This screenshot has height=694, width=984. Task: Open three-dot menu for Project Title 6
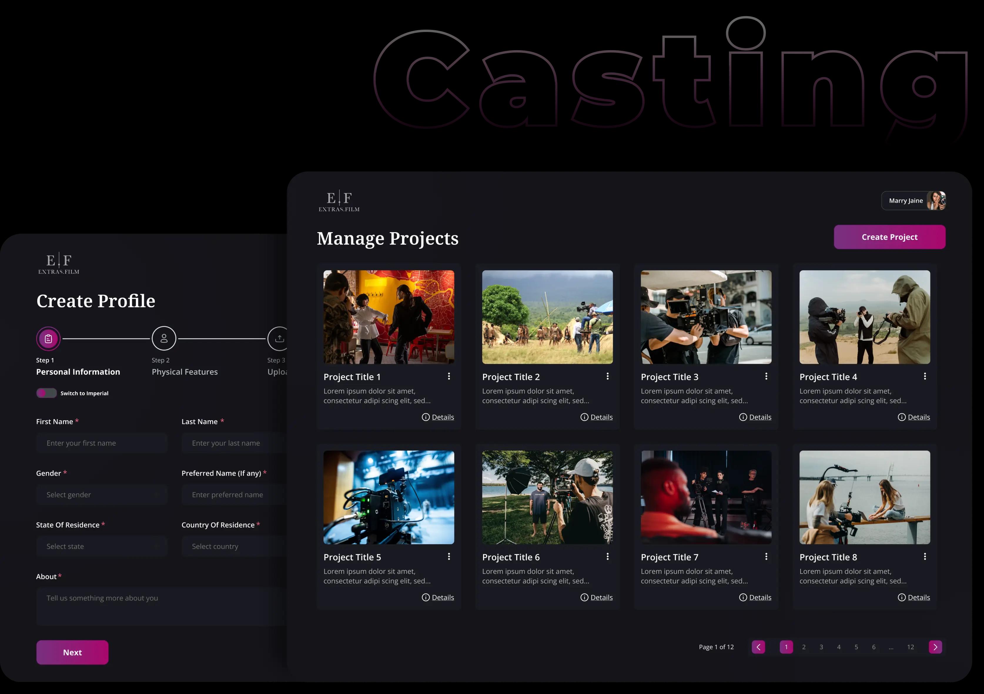pyautogui.click(x=607, y=557)
